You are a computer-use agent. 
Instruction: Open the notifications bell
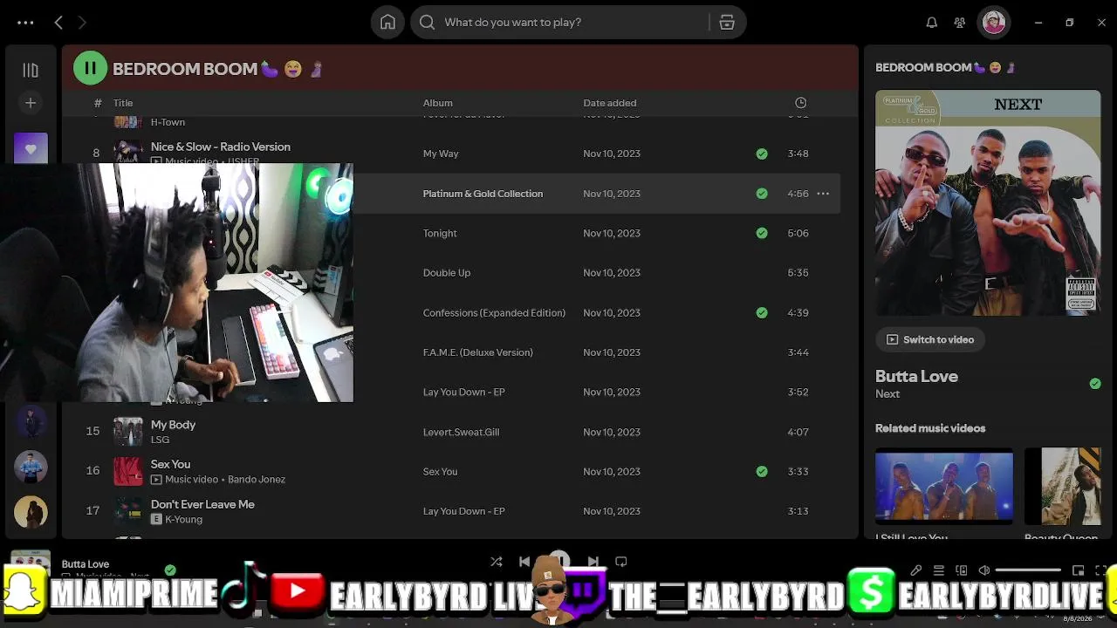coord(932,23)
